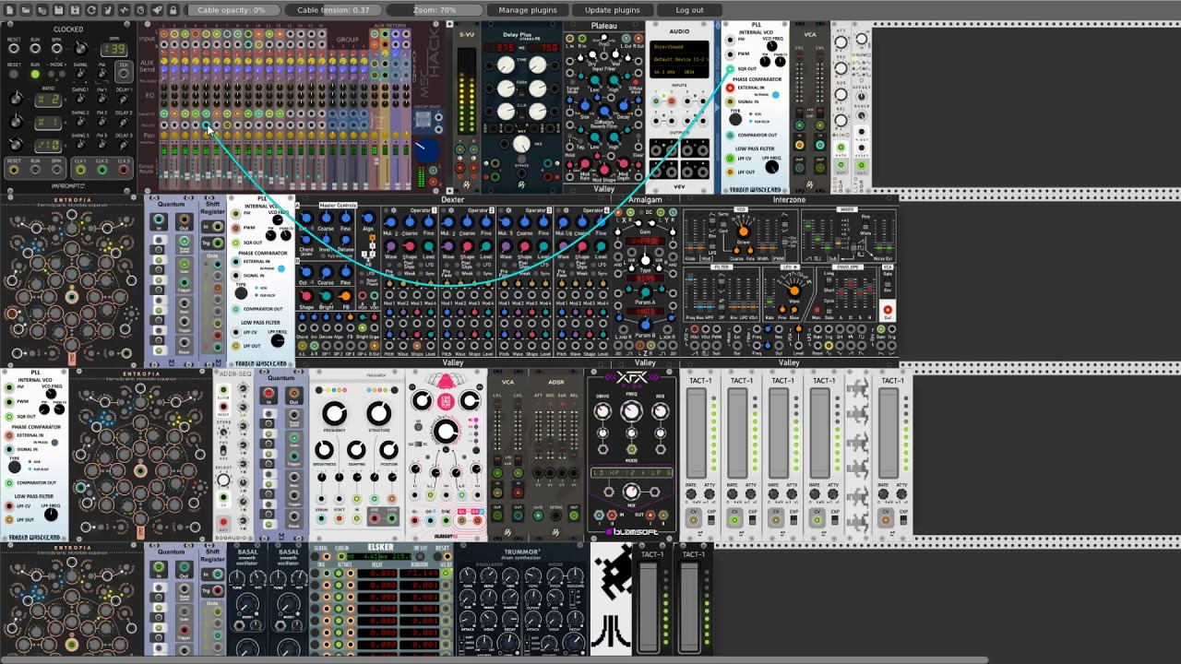This screenshot has width=1181, height=664.
Task: Click the CLK 1 output jack on Clocked
Action: pos(80,169)
